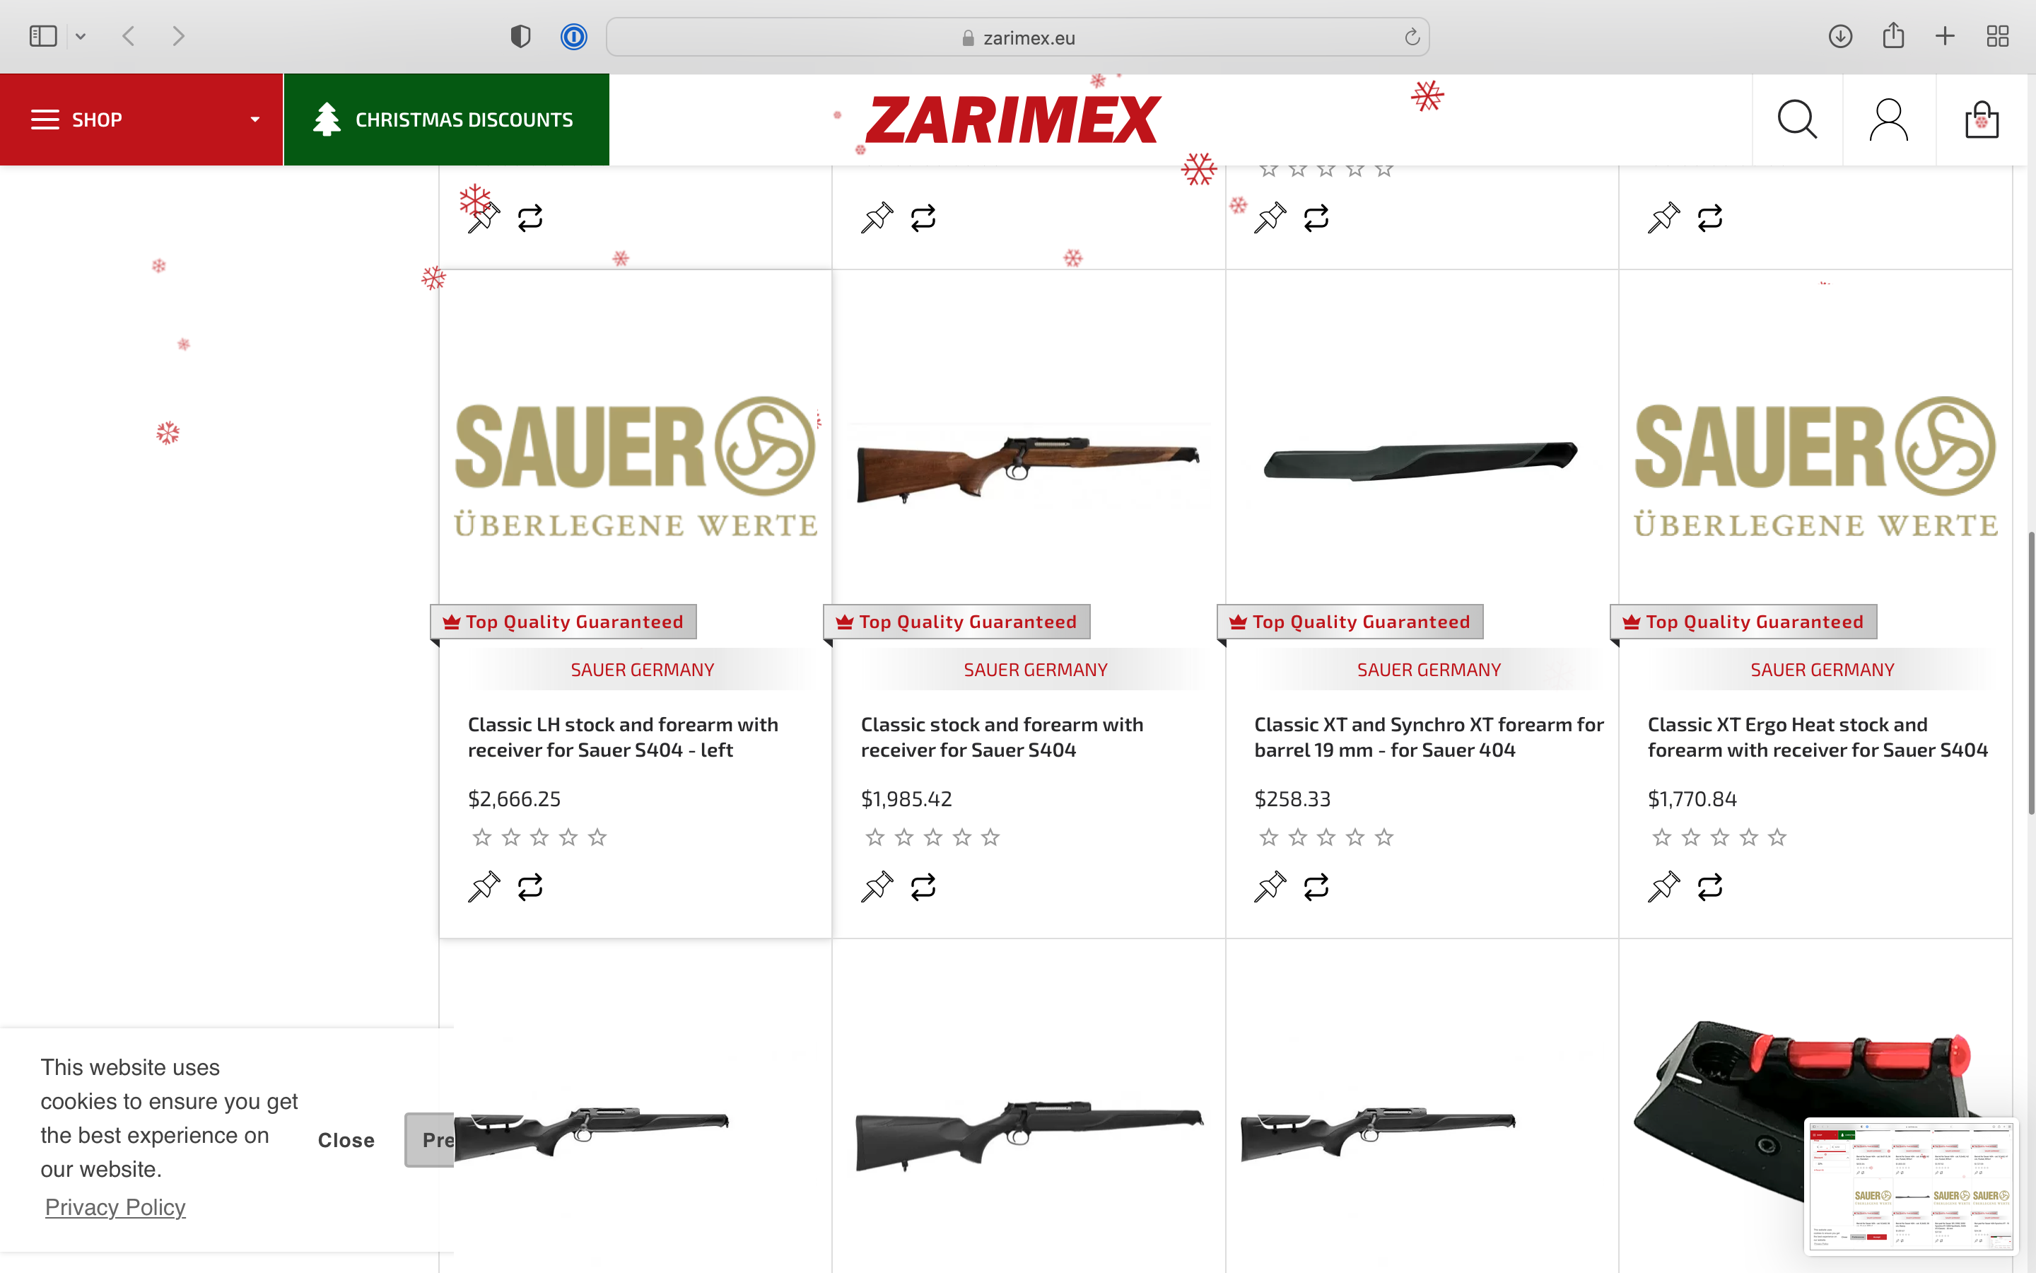The height and width of the screenshot is (1273, 2036).
Task: Compare Classic XT Ergo Heat stock
Action: [1709, 887]
